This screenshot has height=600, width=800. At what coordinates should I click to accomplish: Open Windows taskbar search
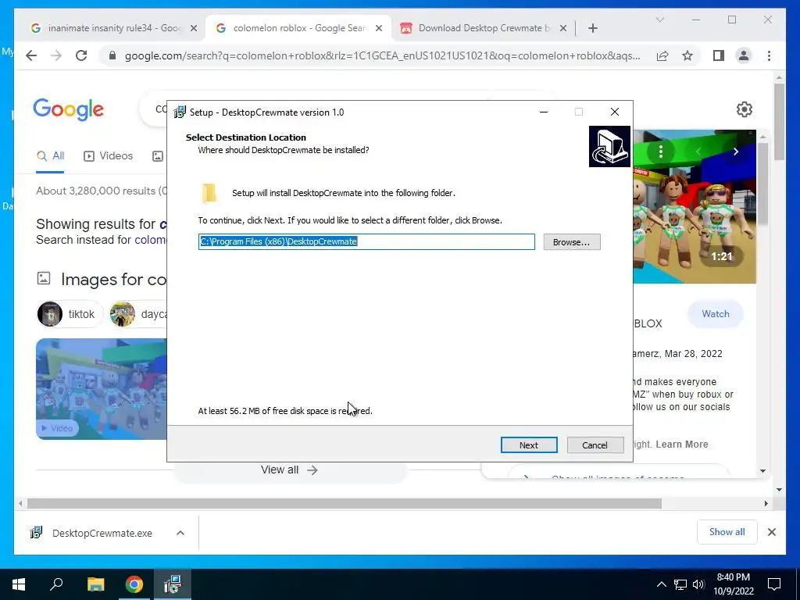click(56, 584)
